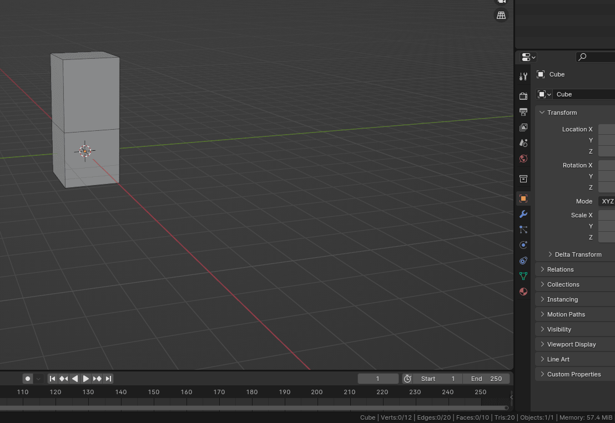Toggle auto keying record button
615x423 pixels.
click(x=28, y=379)
